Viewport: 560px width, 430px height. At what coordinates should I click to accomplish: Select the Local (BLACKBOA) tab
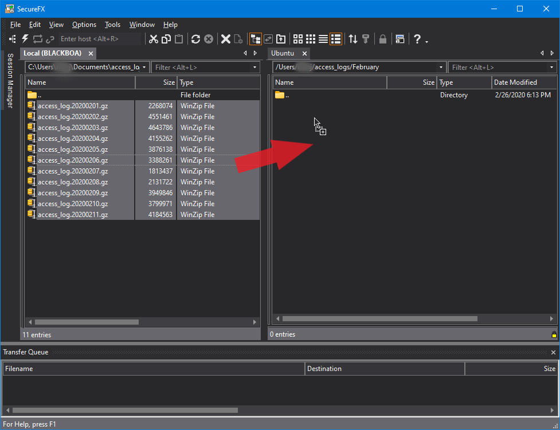pos(53,53)
